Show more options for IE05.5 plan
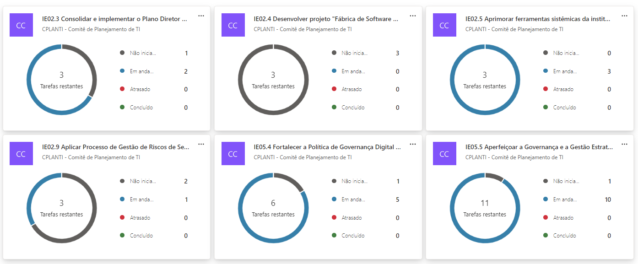Image resolution: width=638 pixels, height=264 pixels. click(x=624, y=144)
